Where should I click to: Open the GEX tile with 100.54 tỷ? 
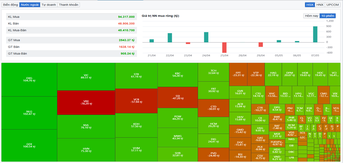pyautogui.click(x=29, y=145)
